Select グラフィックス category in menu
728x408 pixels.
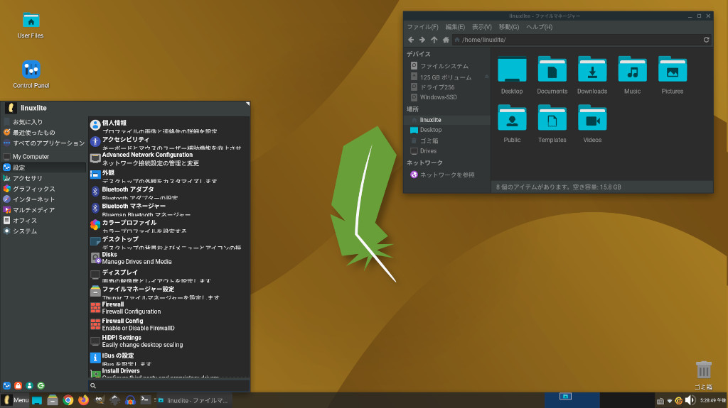point(43,189)
